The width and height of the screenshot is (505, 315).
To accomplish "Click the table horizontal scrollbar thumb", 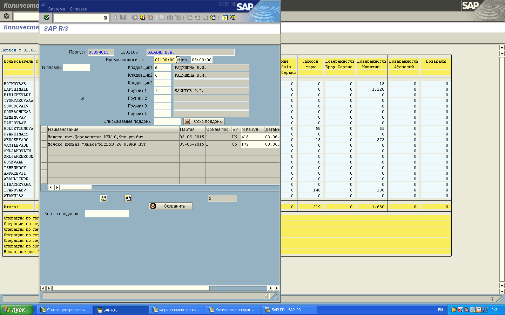I will [x=76, y=188].
